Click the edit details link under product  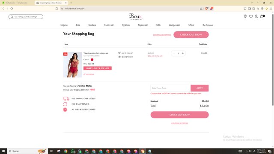90,74
